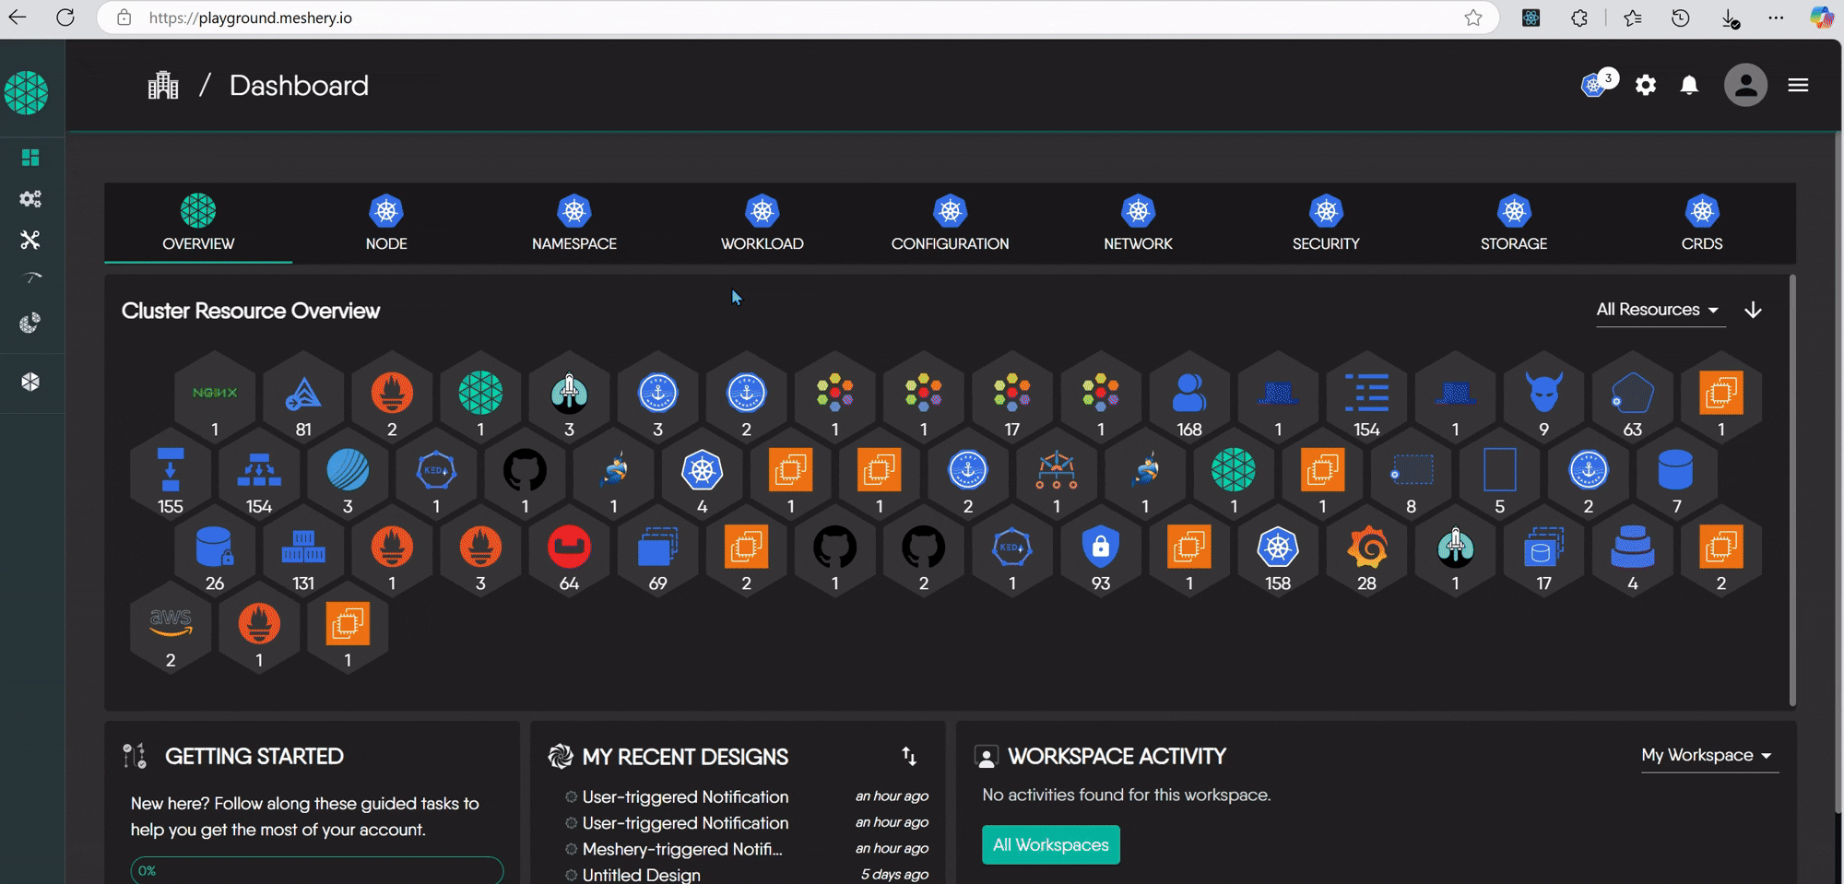Select the Grafana hexagon showing 28
Screen dimensions: 1844x884
coord(1366,548)
